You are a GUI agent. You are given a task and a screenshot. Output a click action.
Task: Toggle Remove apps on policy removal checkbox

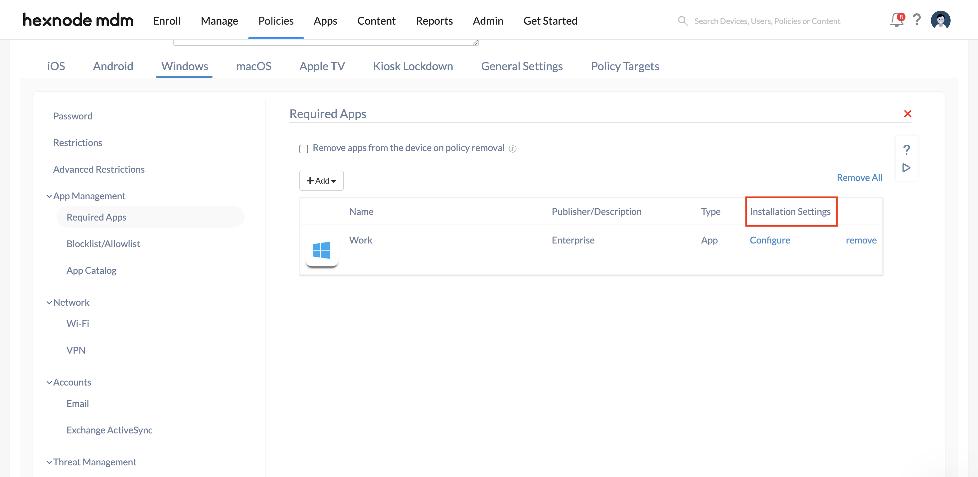tap(304, 148)
